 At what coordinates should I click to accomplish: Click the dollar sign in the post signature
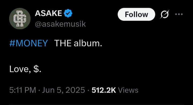(36, 69)
